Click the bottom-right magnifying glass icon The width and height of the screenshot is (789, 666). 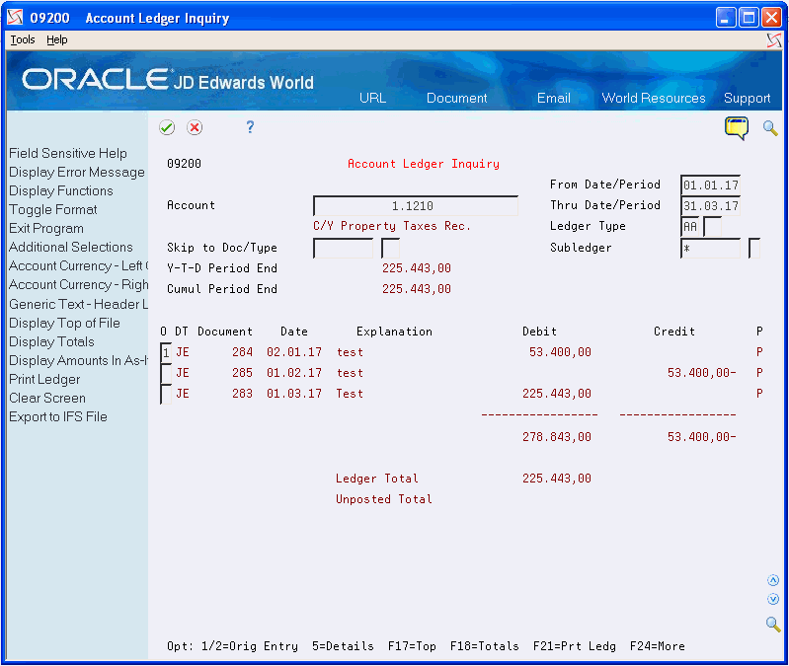(x=773, y=625)
